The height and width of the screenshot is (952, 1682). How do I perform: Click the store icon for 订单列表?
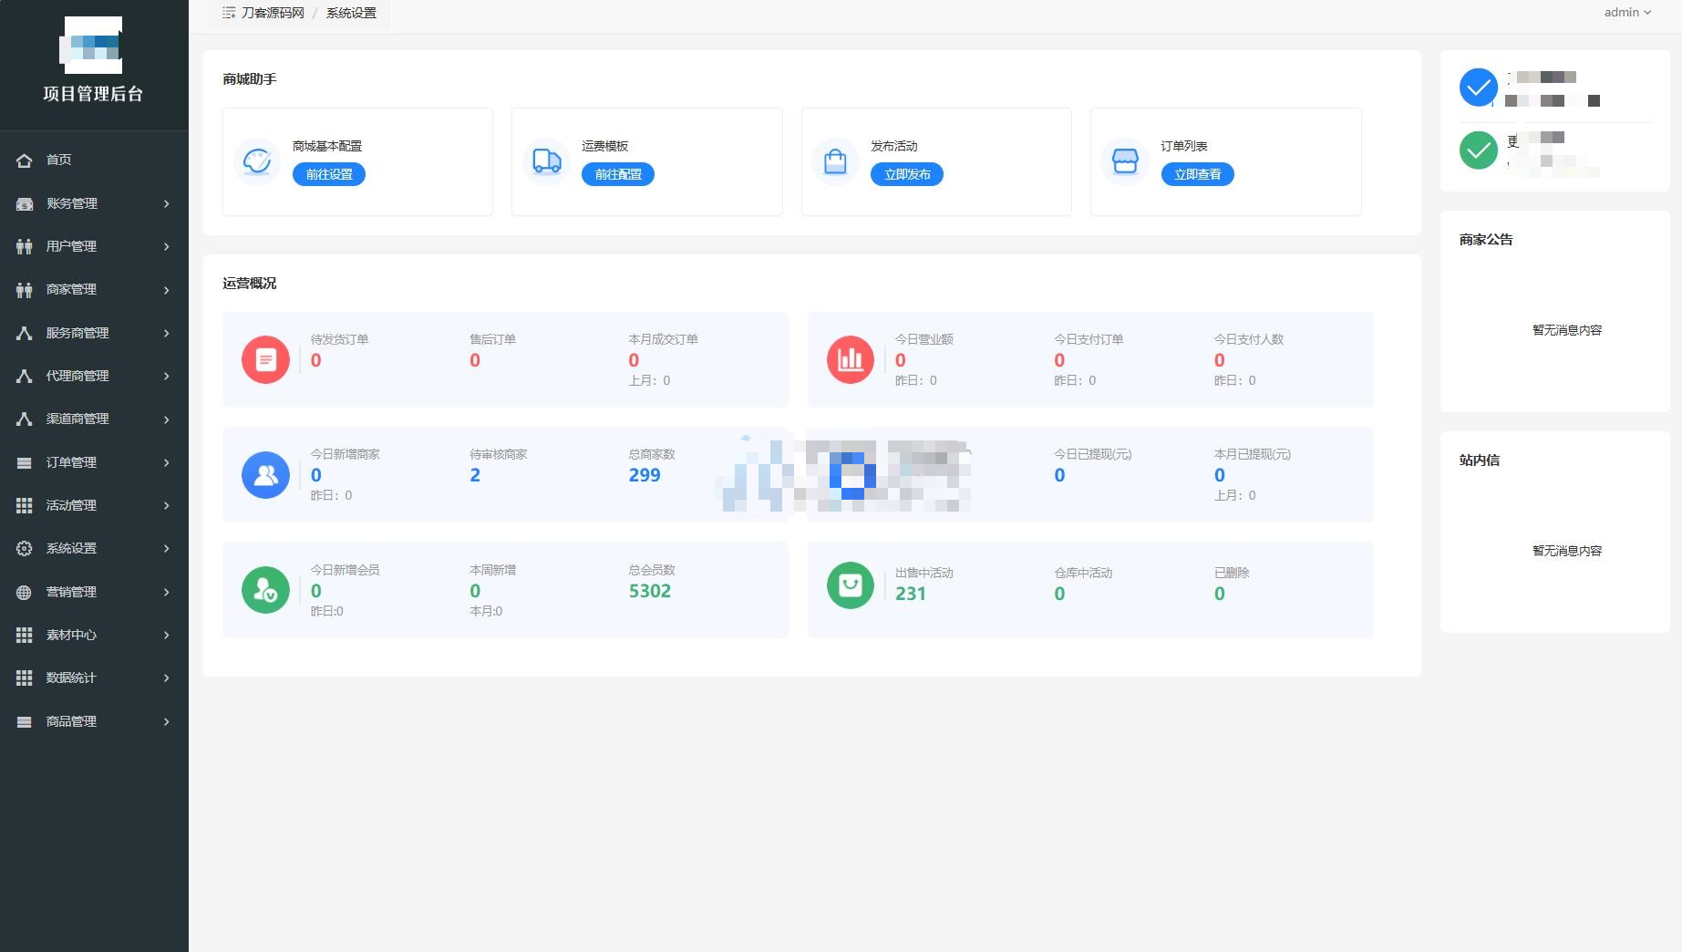pos(1125,161)
